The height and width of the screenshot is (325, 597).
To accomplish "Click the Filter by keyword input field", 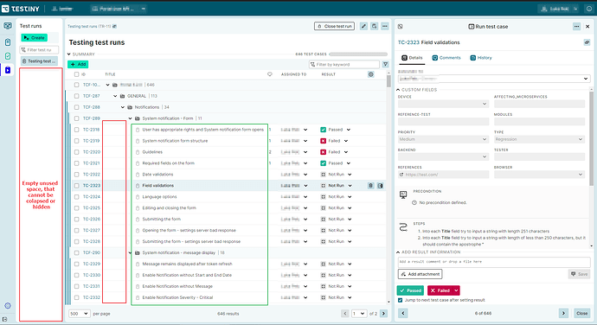I will (x=344, y=64).
